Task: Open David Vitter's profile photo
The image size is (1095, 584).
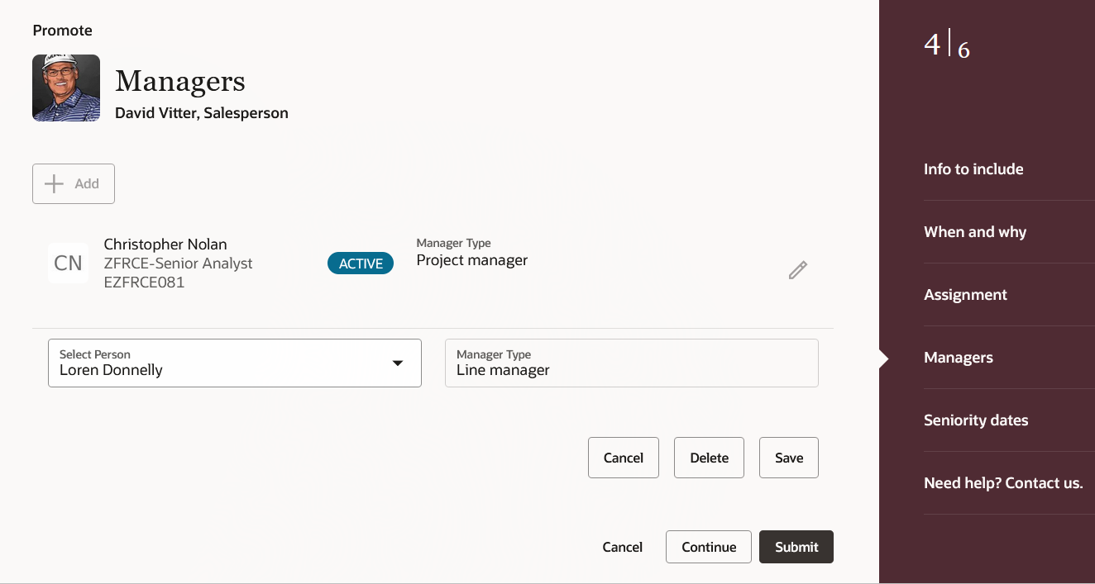Action: [x=66, y=88]
